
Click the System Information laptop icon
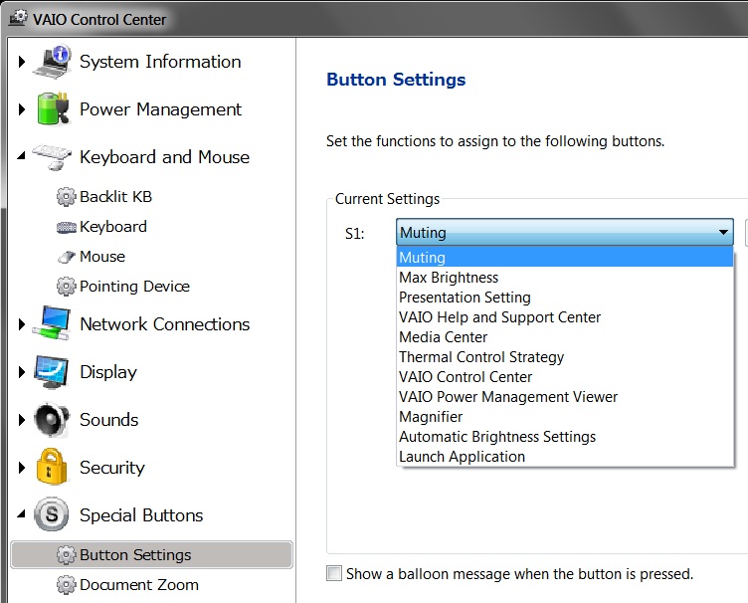pos(53,62)
